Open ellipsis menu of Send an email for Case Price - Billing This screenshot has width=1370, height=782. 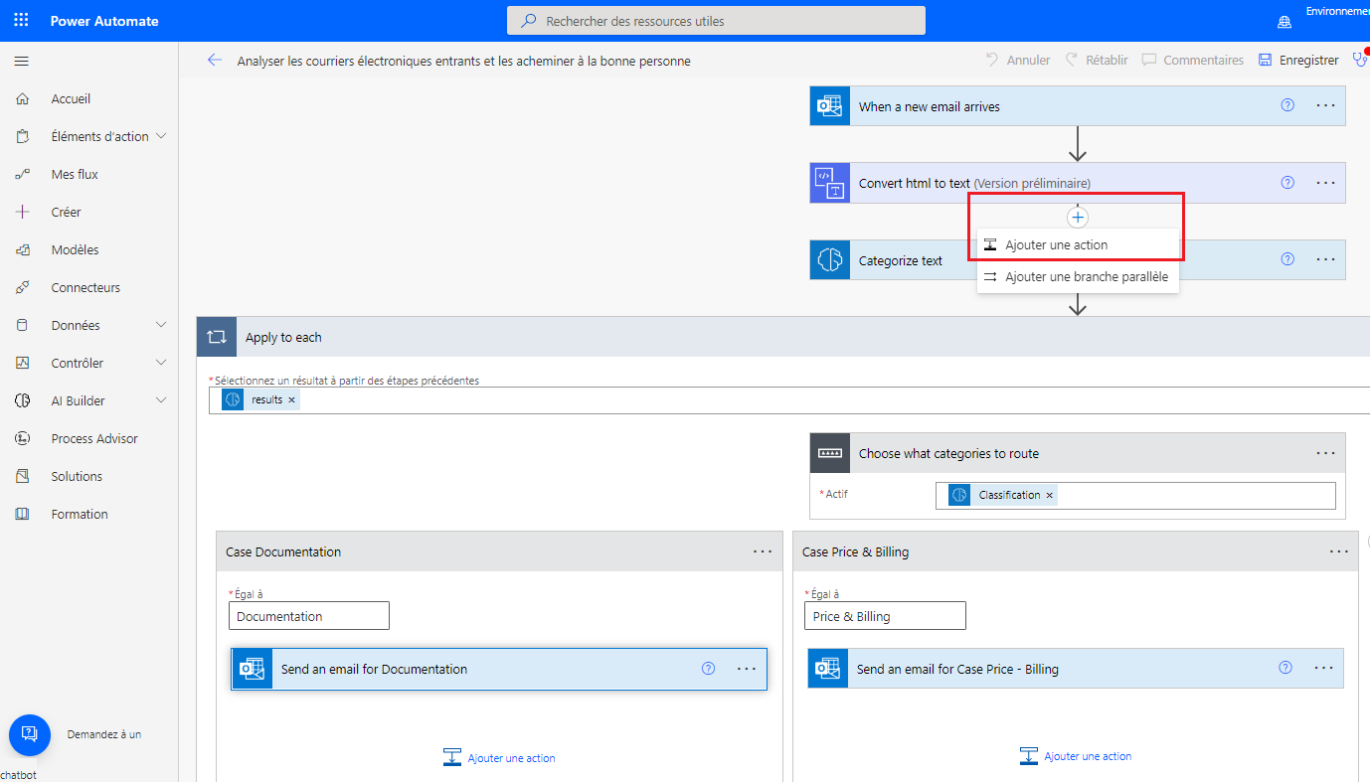coord(1323,668)
